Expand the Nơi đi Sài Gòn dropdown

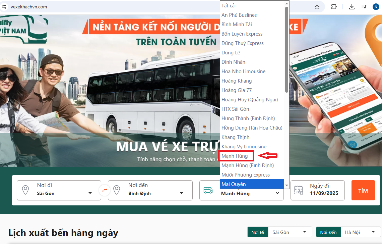tap(90, 193)
